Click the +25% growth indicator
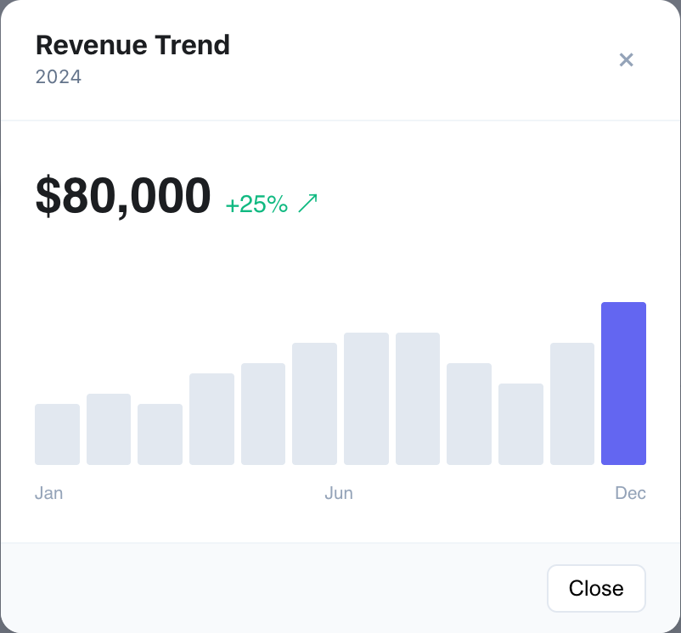Image resolution: width=681 pixels, height=633 pixels. click(256, 204)
